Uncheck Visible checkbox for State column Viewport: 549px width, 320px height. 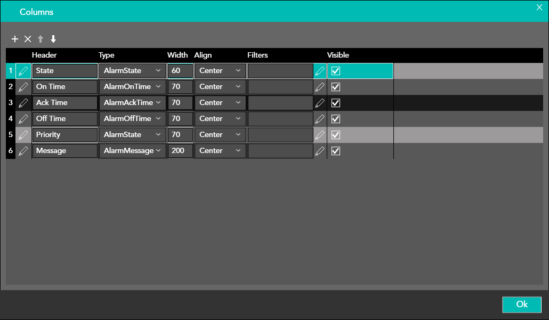tap(336, 71)
